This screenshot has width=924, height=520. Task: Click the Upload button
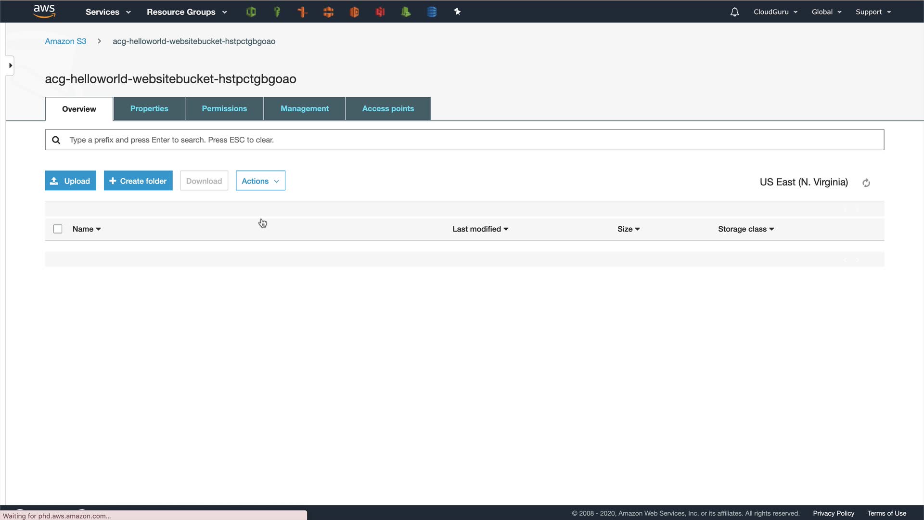pos(71,181)
